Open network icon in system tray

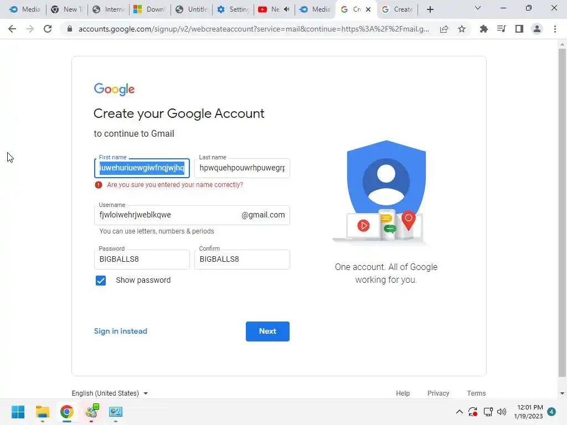[488, 412]
